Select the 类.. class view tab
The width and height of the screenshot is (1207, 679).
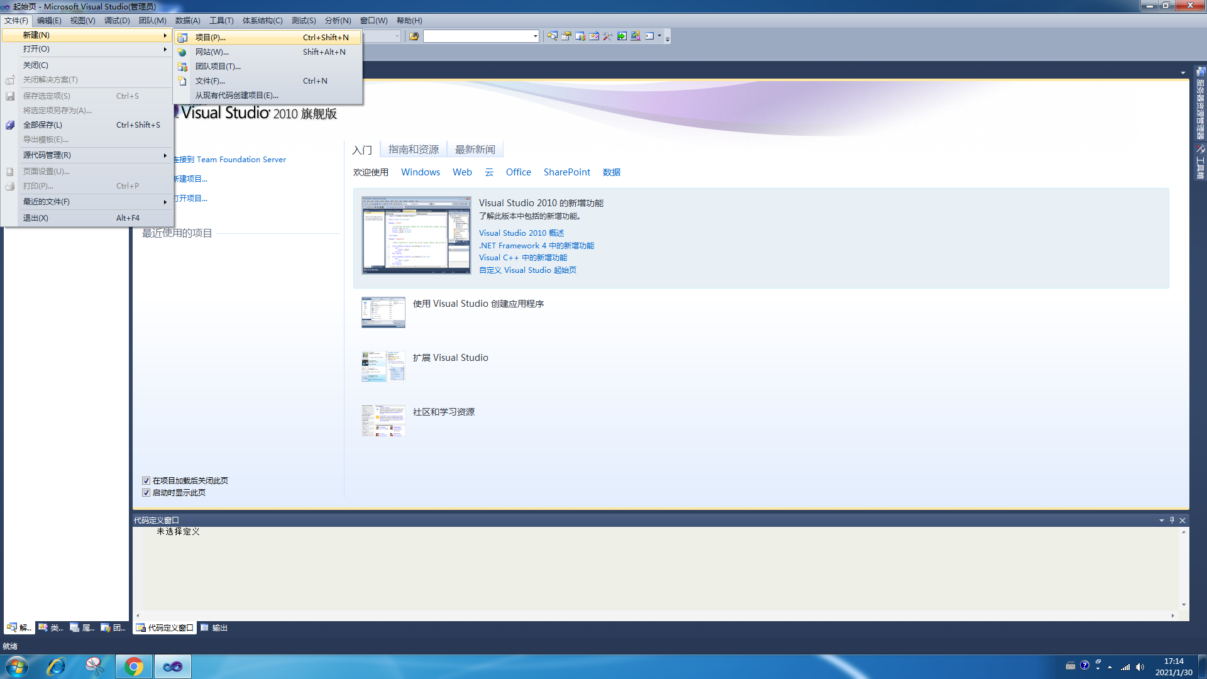tap(50, 627)
